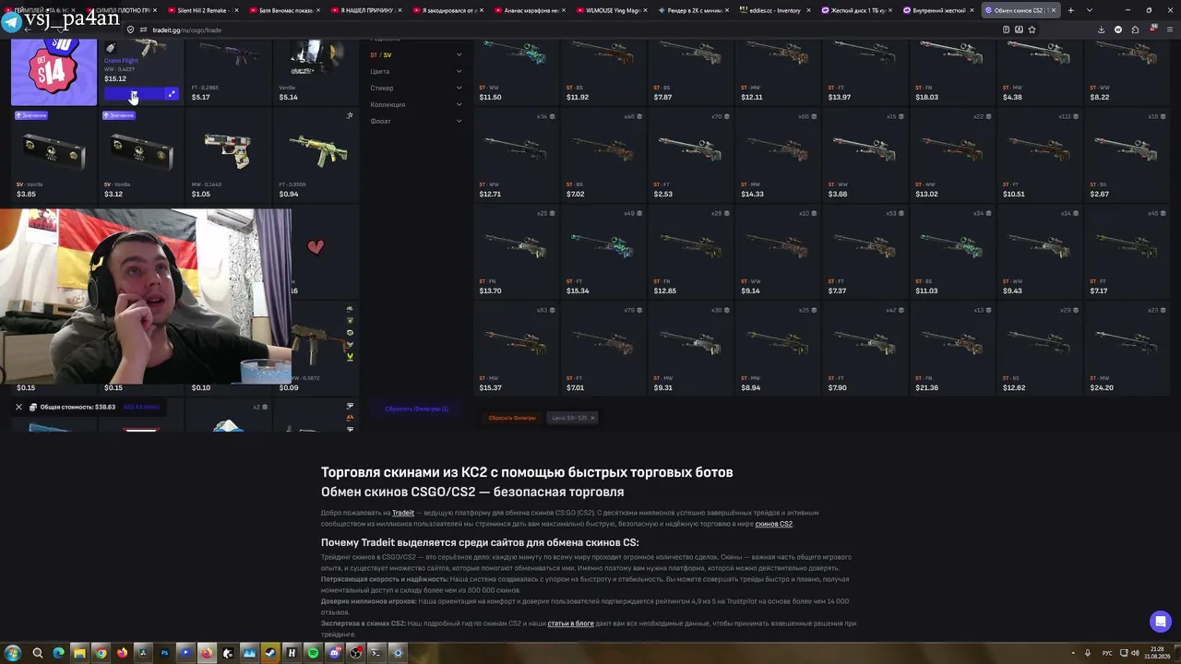Open a new browser tab
Screen dimensions: 1181x664
click(x=1071, y=10)
